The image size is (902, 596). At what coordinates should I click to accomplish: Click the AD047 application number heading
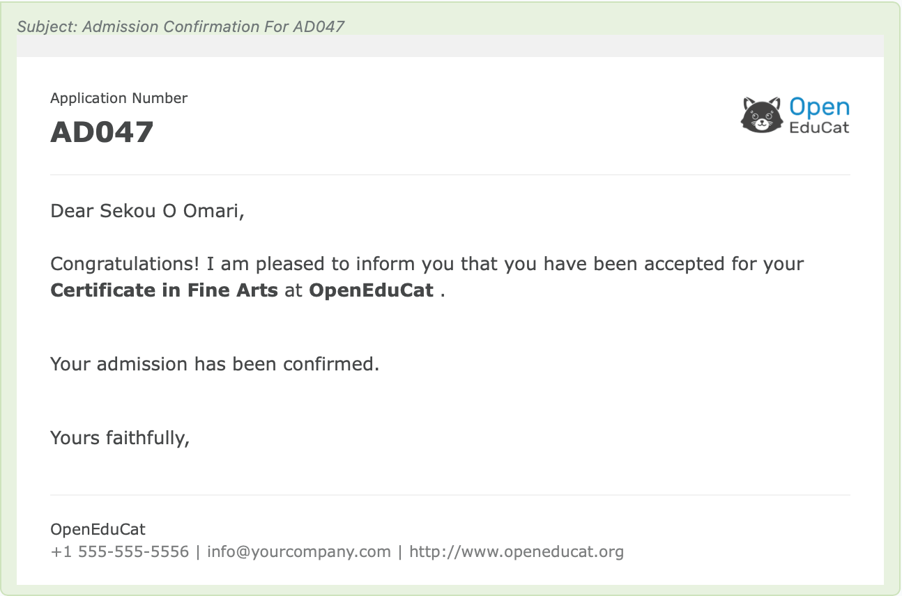click(x=102, y=132)
